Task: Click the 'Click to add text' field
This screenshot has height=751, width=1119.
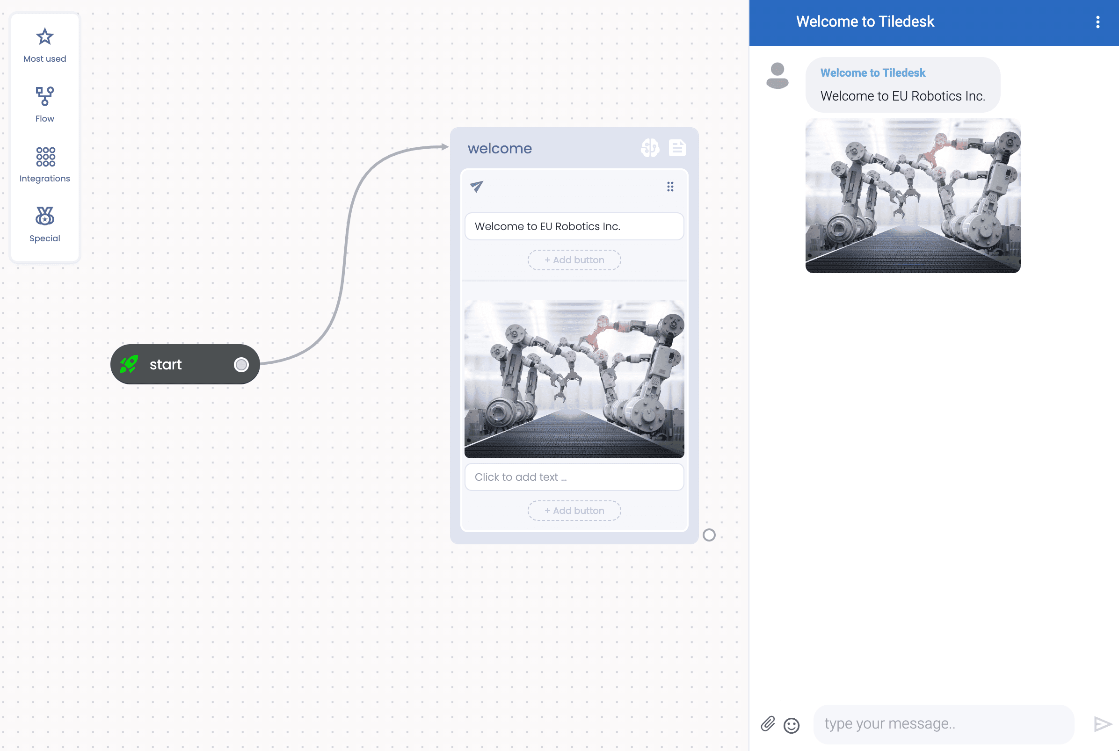Action: (574, 477)
